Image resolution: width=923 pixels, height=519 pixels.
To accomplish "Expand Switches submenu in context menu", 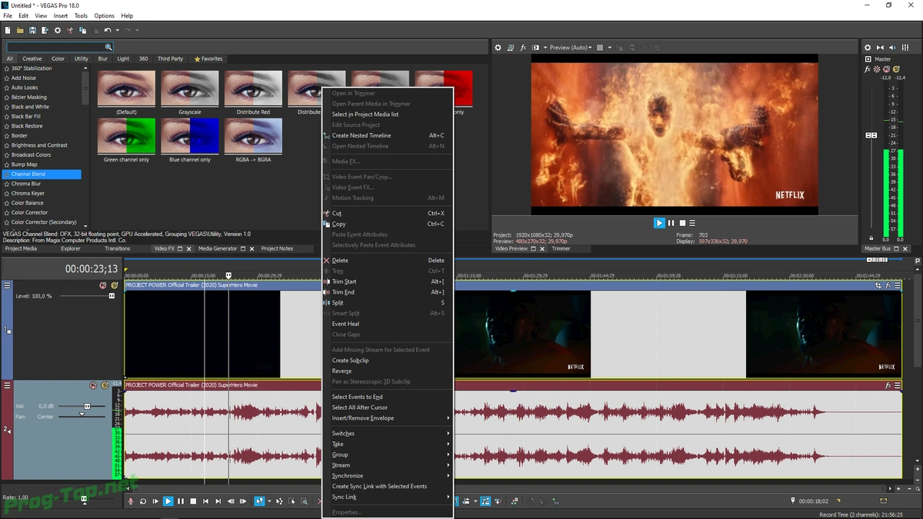I will point(388,434).
